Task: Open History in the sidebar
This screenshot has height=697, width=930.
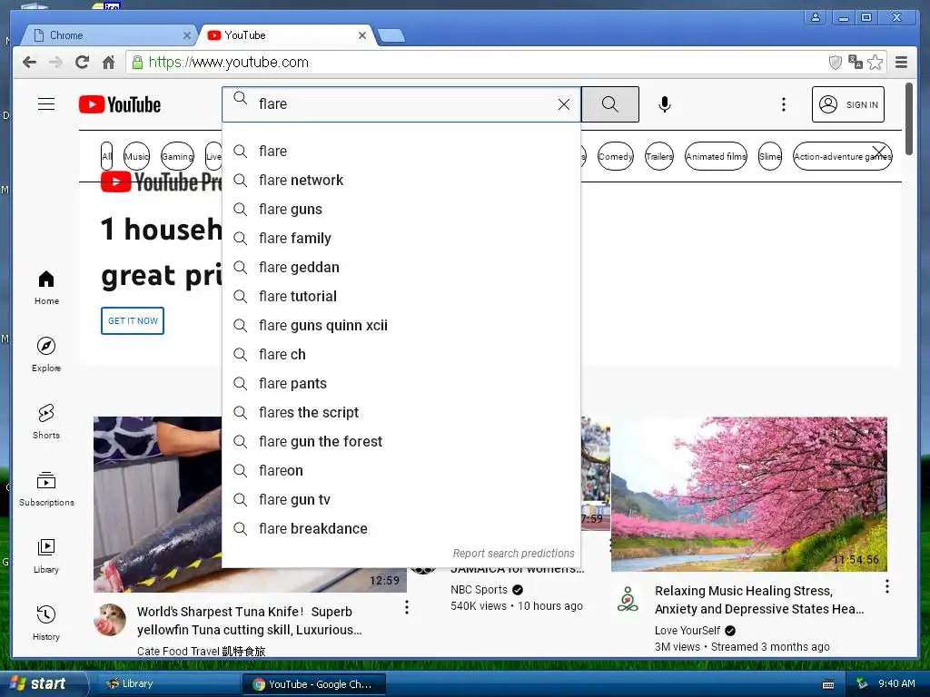Action: click(x=46, y=623)
